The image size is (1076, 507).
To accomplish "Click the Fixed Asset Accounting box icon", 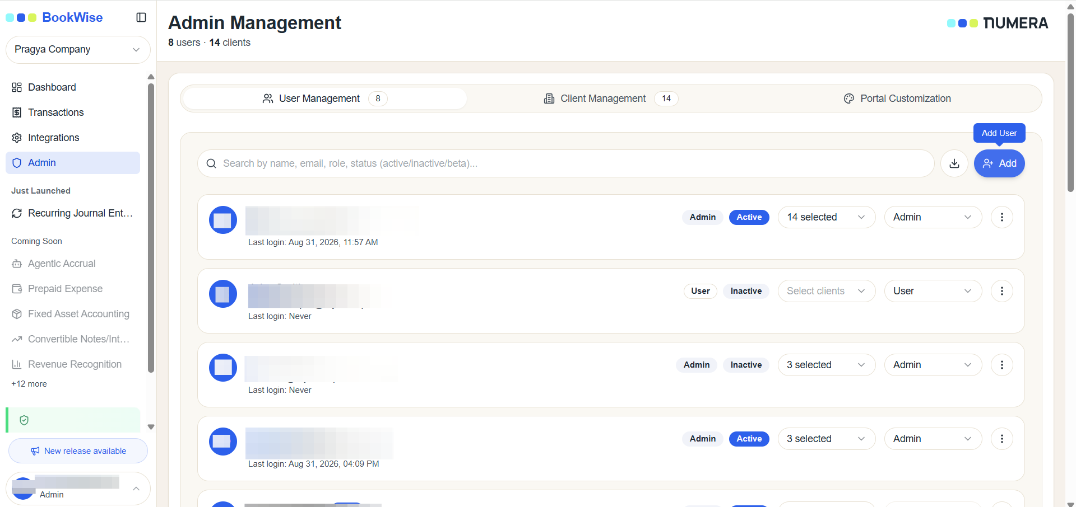I will point(17,314).
